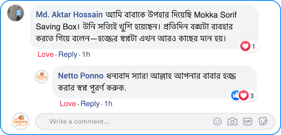Toggle Love on Netto Ponno's reply
281x135 pixels.
tap(68, 104)
